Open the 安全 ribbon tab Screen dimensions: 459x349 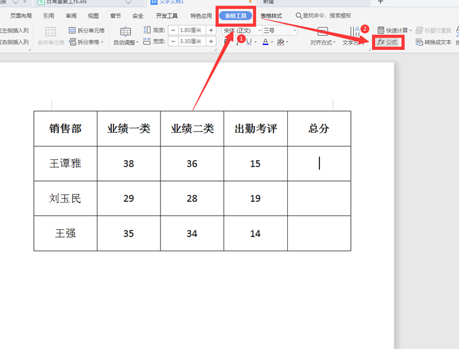click(x=138, y=16)
